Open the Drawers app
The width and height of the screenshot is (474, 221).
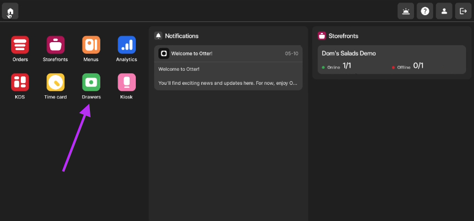[x=91, y=82]
